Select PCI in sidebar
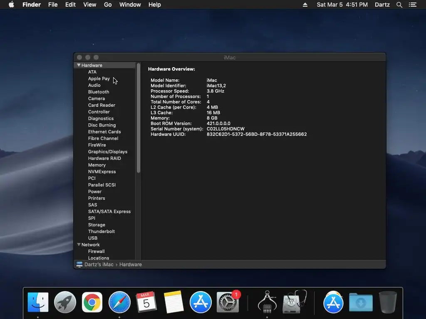Viewport: 426px width, 319px height. [92, 178]
